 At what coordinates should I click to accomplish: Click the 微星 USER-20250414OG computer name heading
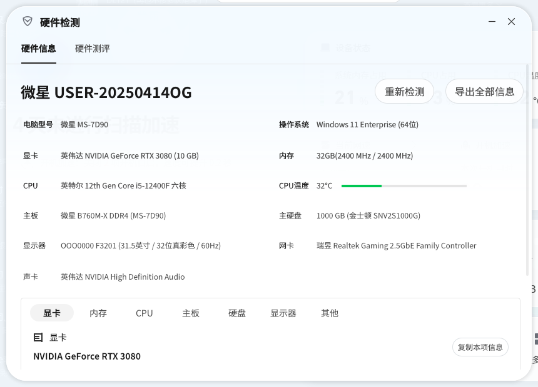(106, 92)
